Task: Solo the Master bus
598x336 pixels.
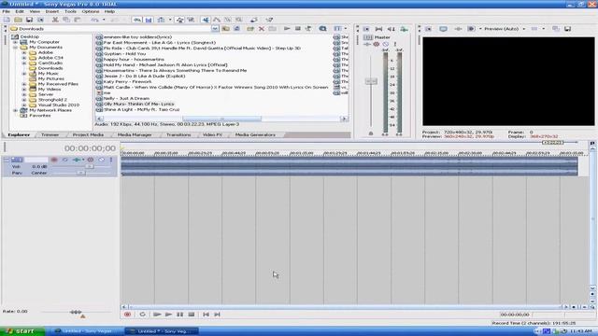Action: tap(394, 44)
